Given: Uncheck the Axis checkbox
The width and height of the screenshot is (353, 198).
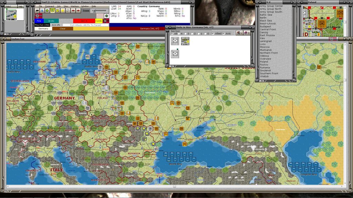Looking at the screenshot, I should pos(223,33).
